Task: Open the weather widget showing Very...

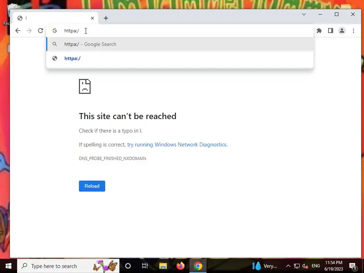Action: tap(264, 266)
